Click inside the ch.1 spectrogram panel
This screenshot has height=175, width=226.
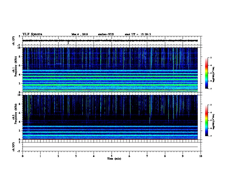[110, 70]
